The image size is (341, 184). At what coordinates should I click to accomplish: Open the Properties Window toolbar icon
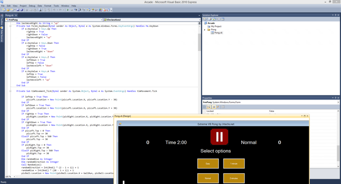(92, 10)
